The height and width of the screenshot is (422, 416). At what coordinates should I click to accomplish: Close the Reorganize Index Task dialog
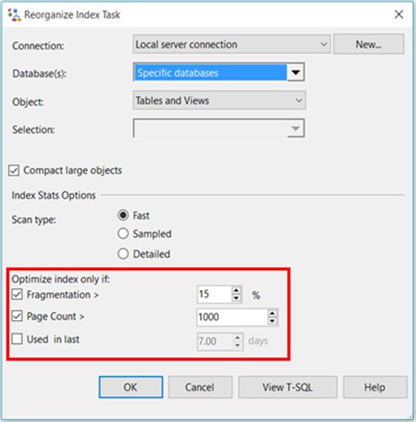click(x=399, y=14)
